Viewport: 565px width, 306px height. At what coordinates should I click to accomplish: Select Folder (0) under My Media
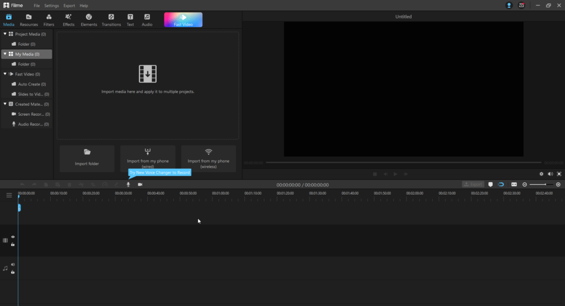coord(26,64)
